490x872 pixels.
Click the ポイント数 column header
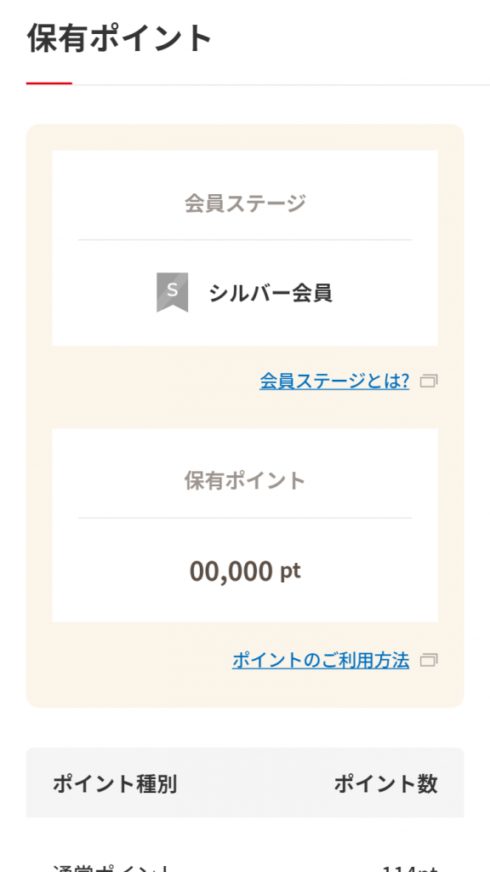pyautogui.click(x=385, y=784)
